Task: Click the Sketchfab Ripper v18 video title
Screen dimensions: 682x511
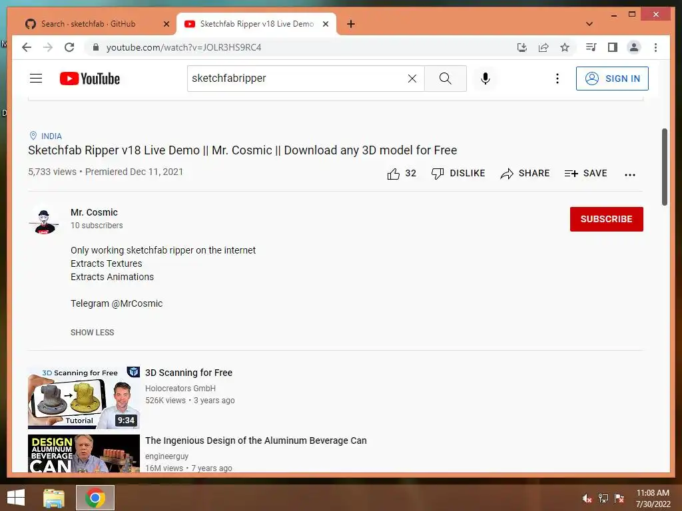Action: click(242, 150)
